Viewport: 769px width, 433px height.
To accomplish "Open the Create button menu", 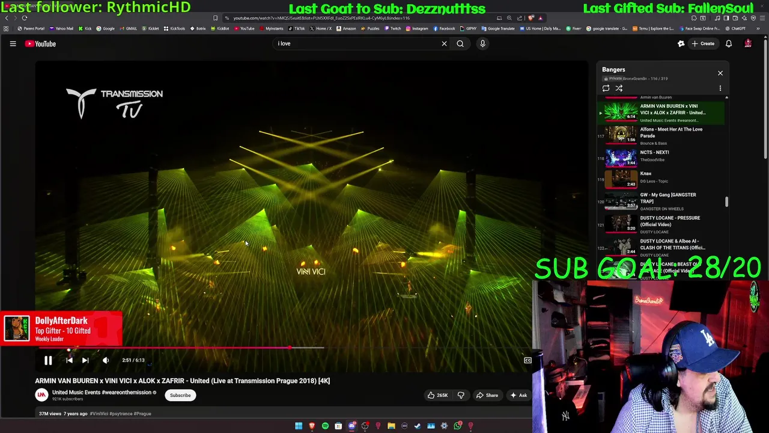I will click(x=703, y=43).
